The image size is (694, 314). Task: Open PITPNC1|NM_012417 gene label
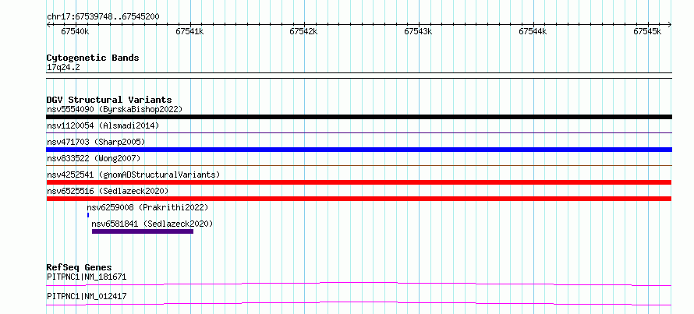pyautogui.click(x=87, y=296)
